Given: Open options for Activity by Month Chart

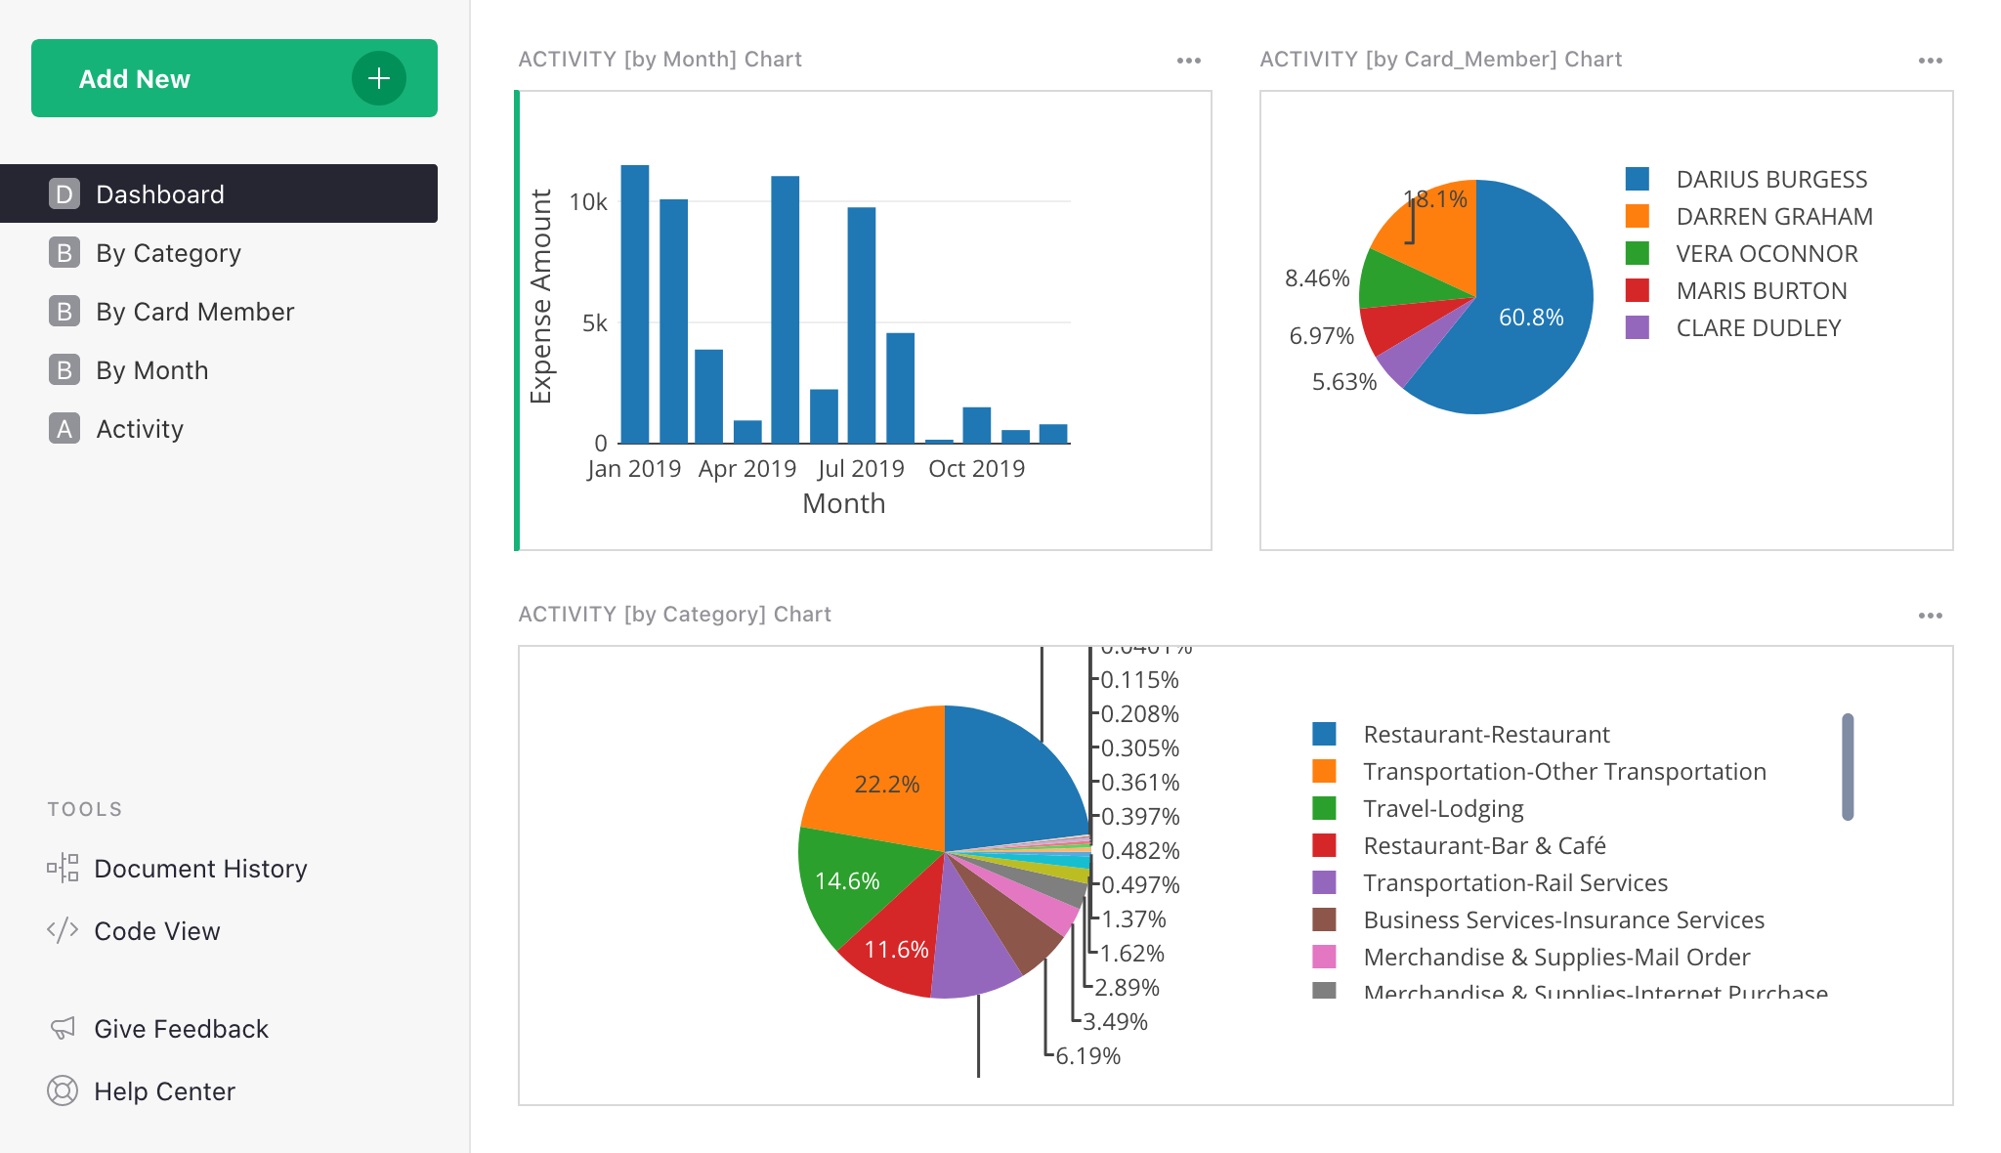Looking at the screenshot, I should click(x=1189, y=61).
